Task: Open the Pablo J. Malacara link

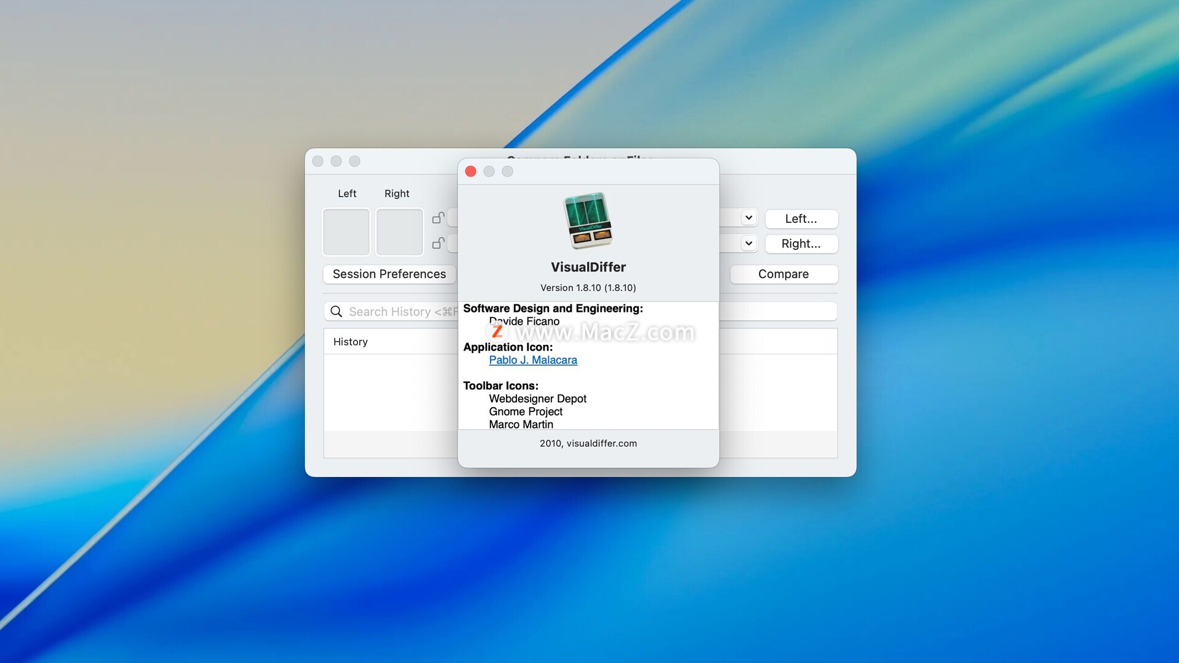Action: coord(533,360)
